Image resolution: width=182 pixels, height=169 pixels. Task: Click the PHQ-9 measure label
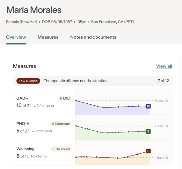[23, 124]
